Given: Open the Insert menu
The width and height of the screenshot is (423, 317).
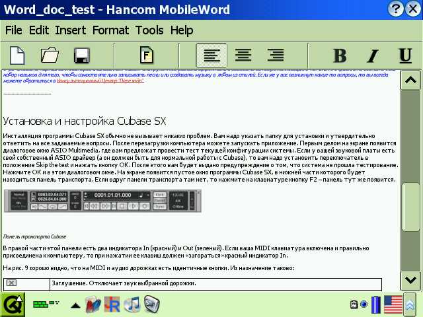Looking at the screenshot, I should click(x=71, y=30).
